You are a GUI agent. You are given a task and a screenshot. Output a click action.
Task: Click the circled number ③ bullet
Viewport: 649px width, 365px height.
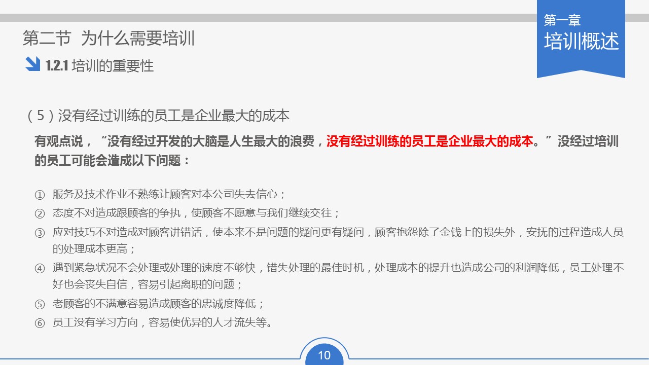tap(40, 233)
